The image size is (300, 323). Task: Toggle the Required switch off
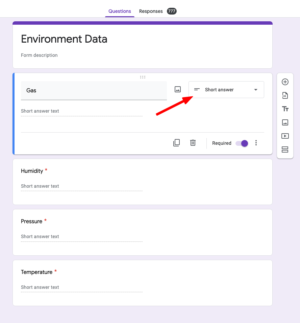coord(242,143)
